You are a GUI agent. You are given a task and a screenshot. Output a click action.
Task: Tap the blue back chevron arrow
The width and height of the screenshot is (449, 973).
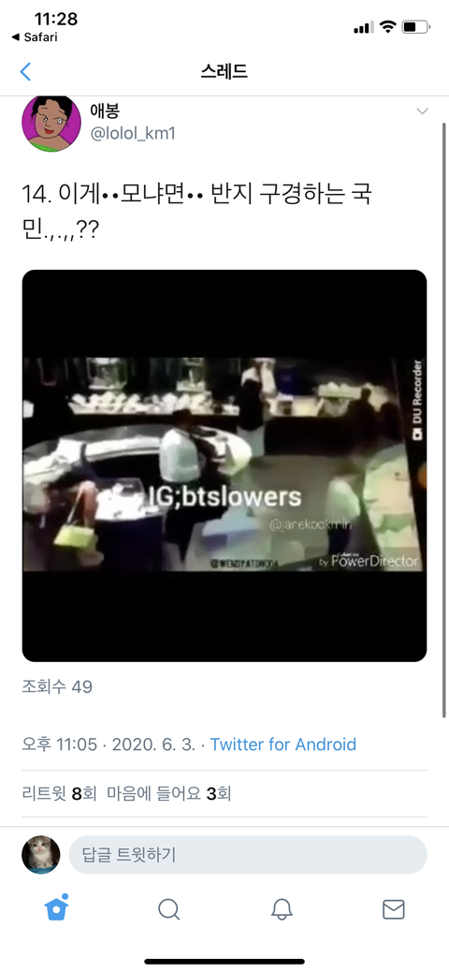tap(25, 72)
